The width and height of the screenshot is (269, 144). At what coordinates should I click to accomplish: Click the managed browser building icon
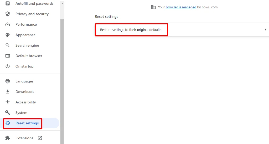tap(153, 7)
